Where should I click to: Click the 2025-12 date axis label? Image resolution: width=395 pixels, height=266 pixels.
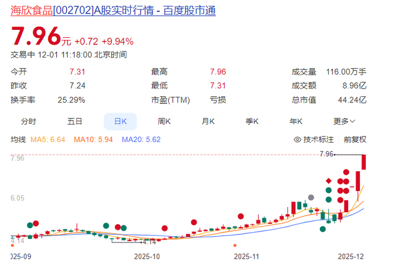coord(350,256)
